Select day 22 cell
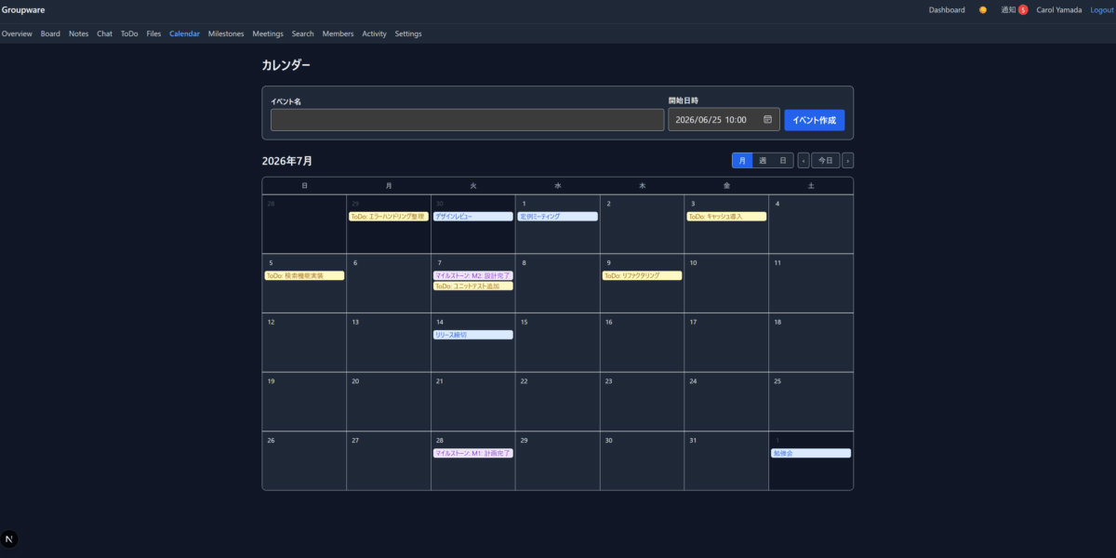This screenshot has width=1116, height=558. coord(557,402)
